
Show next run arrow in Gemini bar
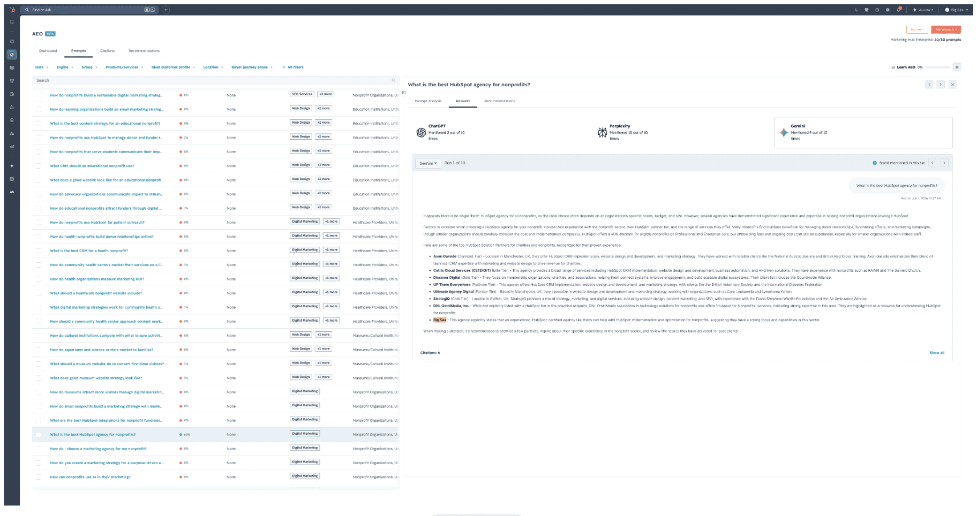pos(944,163)
